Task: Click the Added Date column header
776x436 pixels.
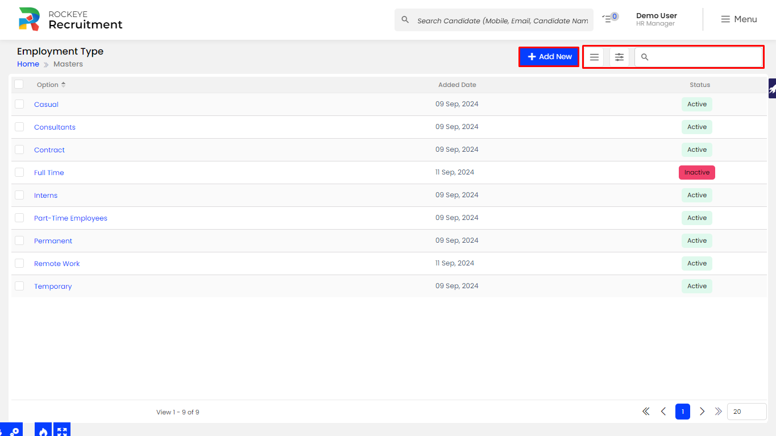Action: [x=457, y=85]
